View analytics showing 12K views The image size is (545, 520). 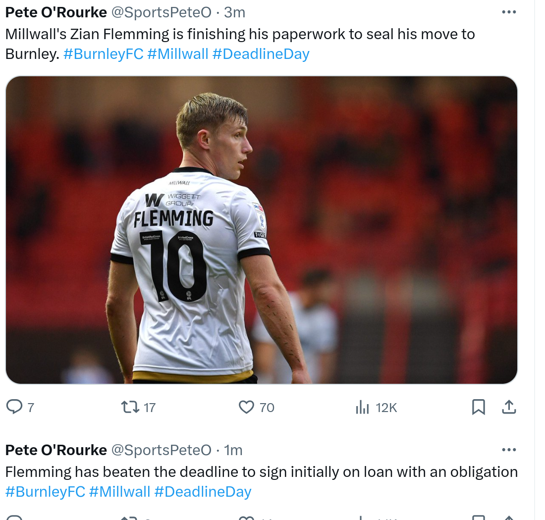[362, 407]
